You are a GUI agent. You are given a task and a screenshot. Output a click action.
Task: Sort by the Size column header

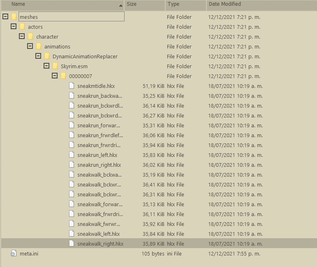(145, 5)
